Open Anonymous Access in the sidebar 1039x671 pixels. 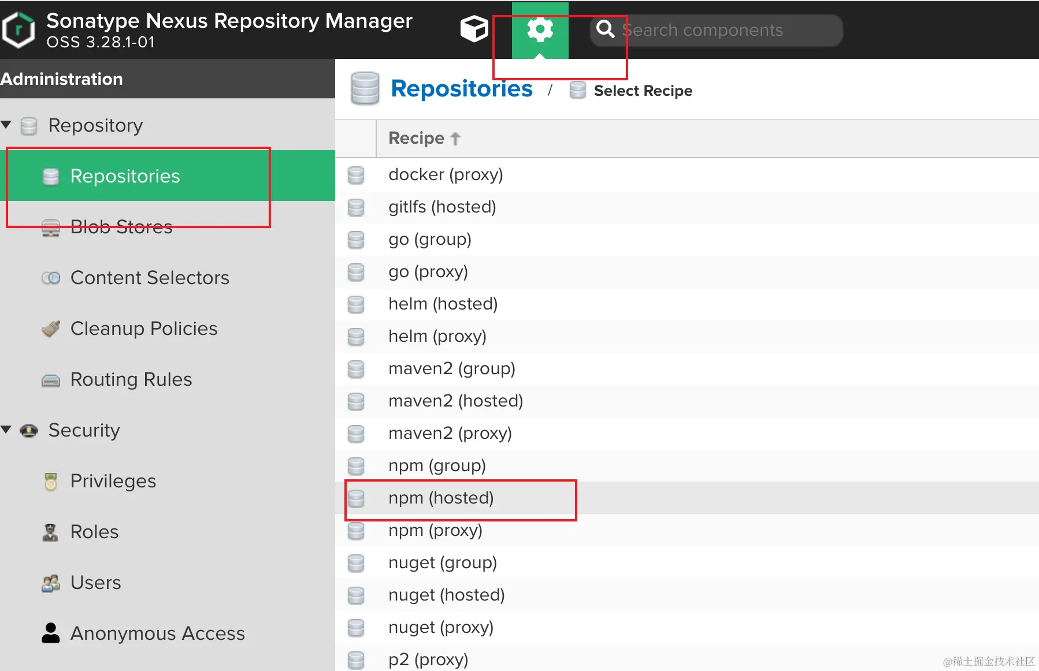(168, 633)
